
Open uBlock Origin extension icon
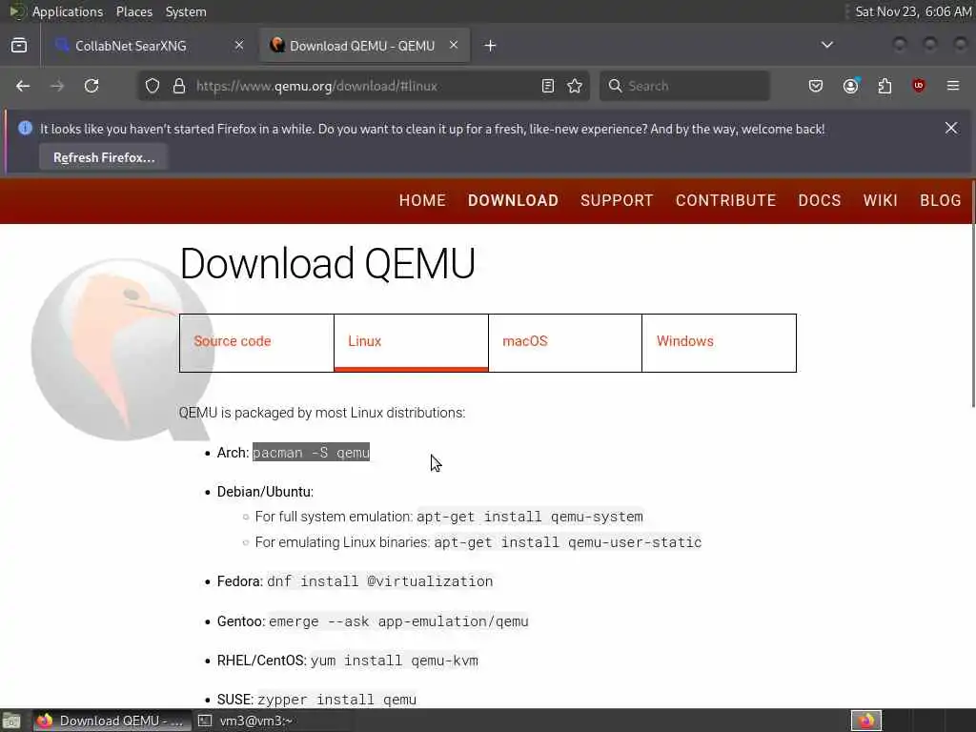pyautogui.click(x=919, y=86)
